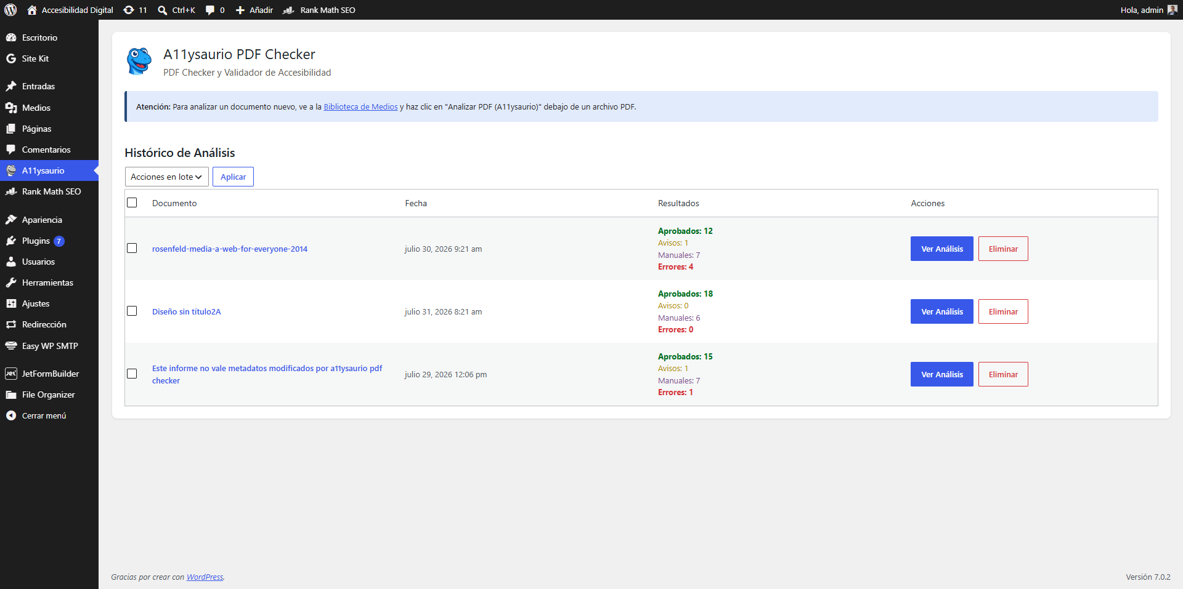1183x589 pixels.
Task: Click the Documento column header
Action: tap(174, 203)
